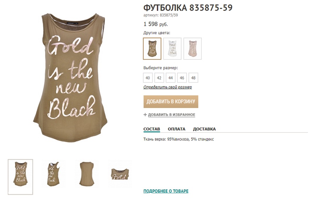Show the front view thumbnail
The width and height of the screenshot is (323, 200).
[21, 177]
